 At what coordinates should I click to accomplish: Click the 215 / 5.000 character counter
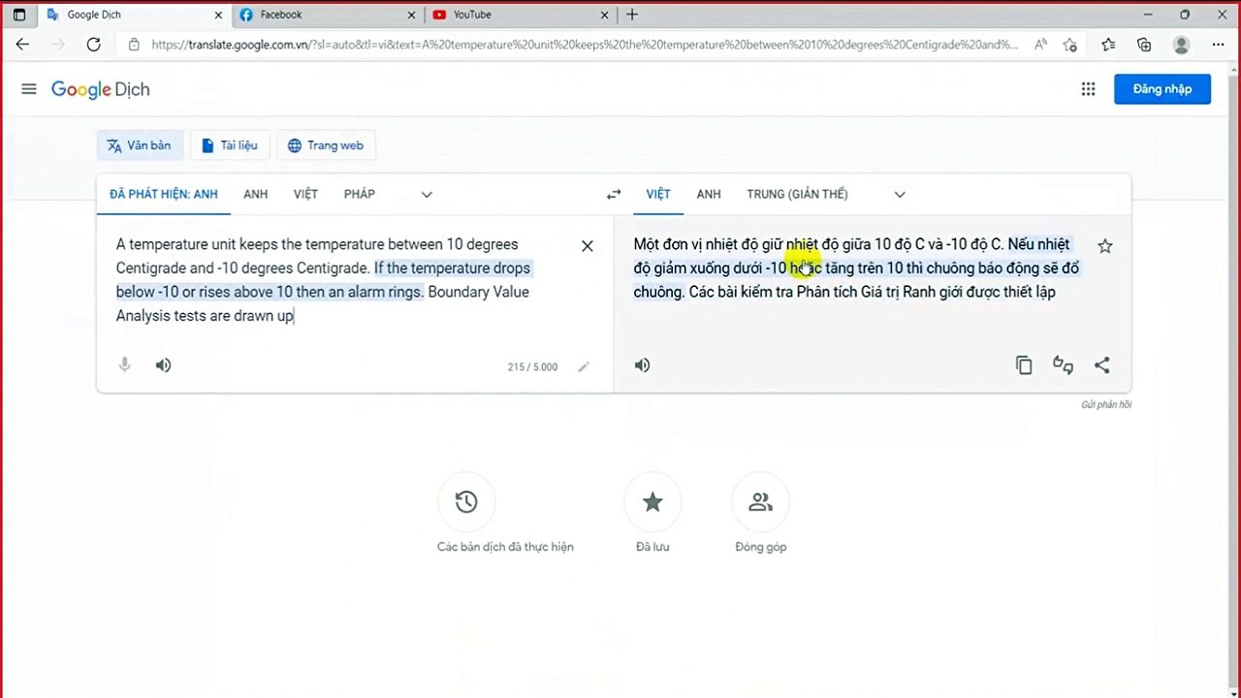(x=532, y=367)
